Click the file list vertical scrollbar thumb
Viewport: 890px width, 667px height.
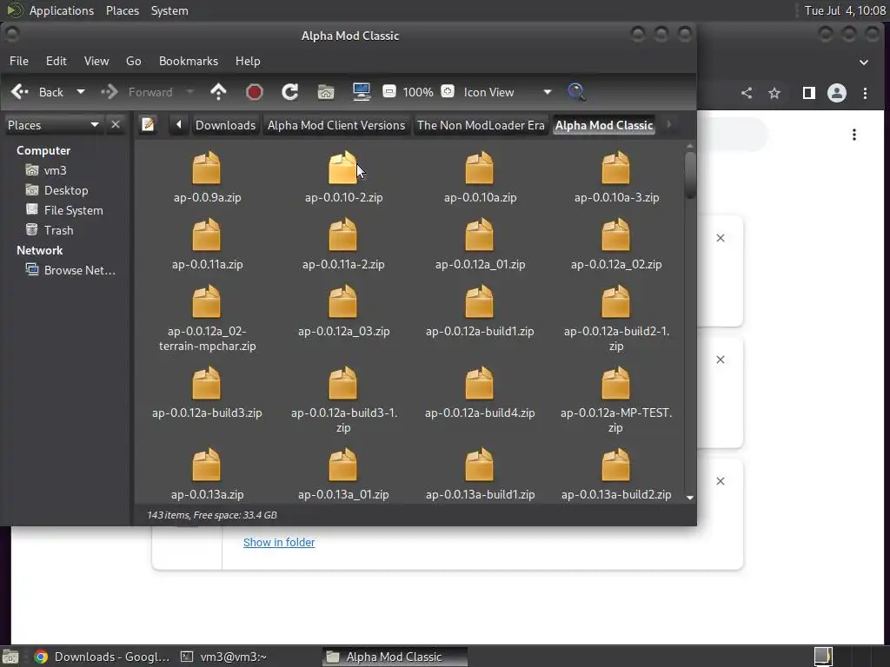point(690,175)
